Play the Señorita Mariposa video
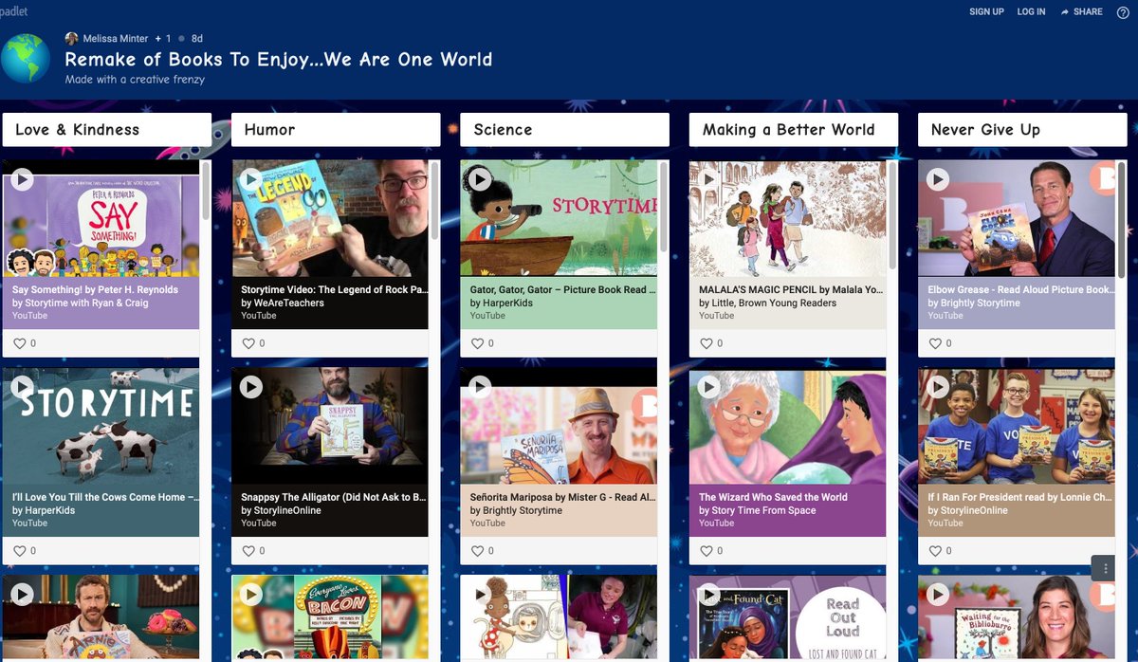 coord(480,386)
